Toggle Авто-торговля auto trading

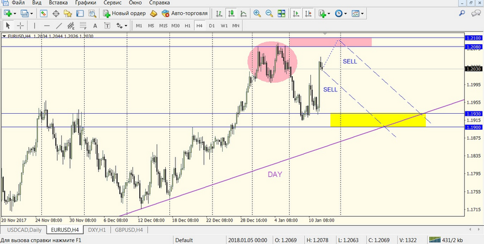pos(185,13)
